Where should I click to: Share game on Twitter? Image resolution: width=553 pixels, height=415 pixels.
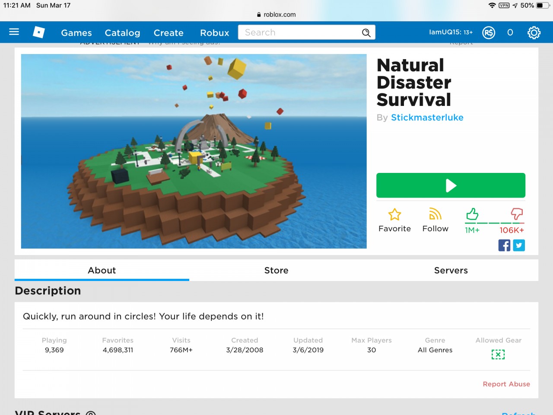pos(519,246)
